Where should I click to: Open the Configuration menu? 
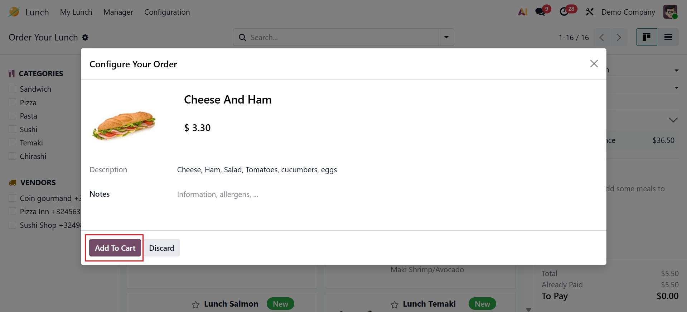tap(167, 12)
